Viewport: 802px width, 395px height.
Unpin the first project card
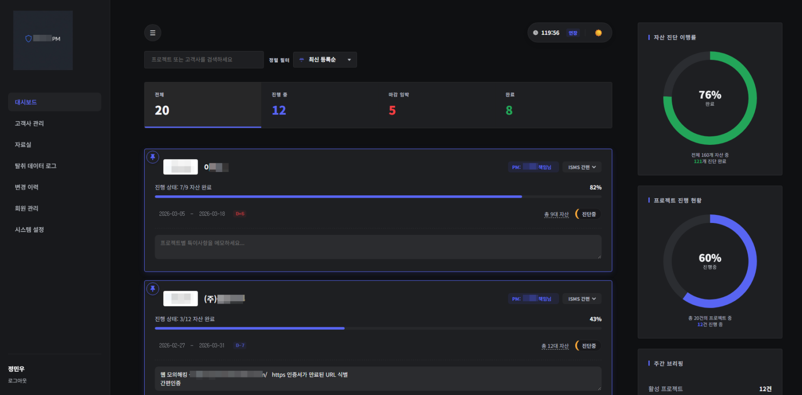tap(153, 157)
